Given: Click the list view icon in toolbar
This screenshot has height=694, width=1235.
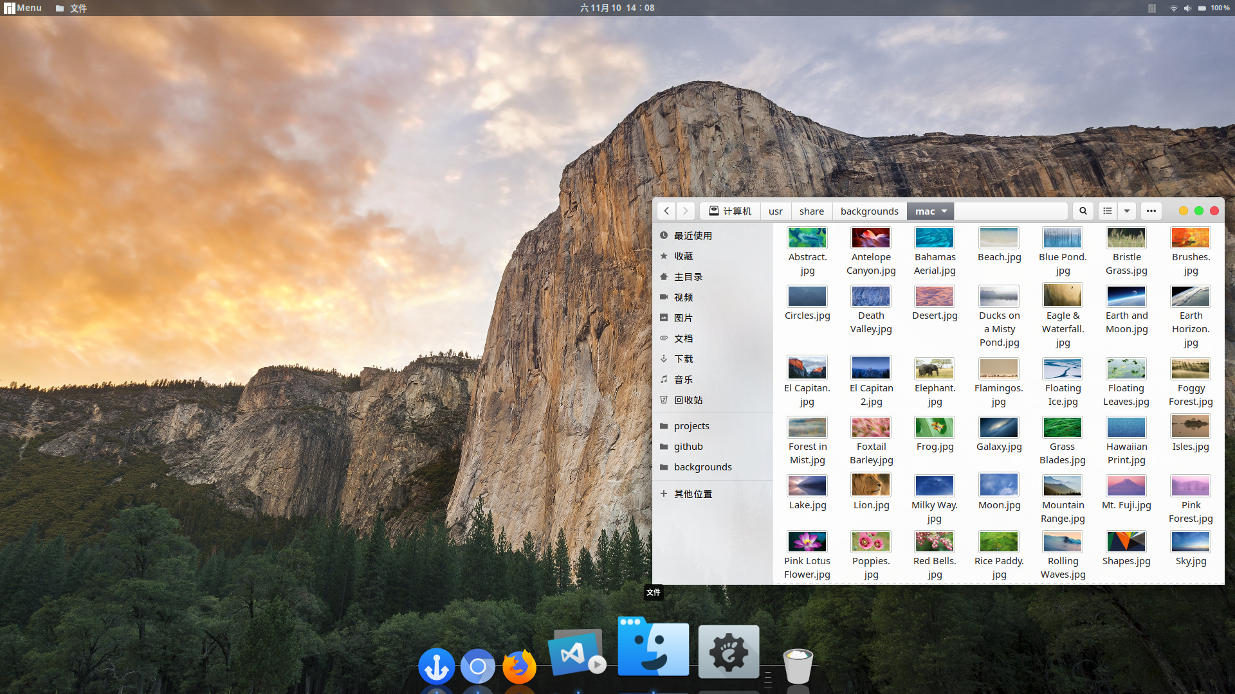Looking at the screenshot, I should click(x=1108, y=211).
